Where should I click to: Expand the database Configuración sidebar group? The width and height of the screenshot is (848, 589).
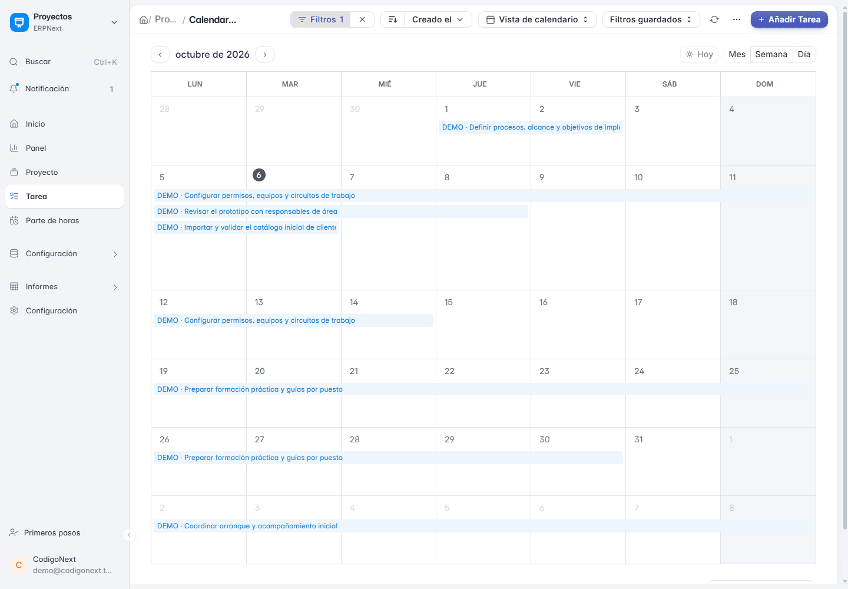(x=64, y=254)
